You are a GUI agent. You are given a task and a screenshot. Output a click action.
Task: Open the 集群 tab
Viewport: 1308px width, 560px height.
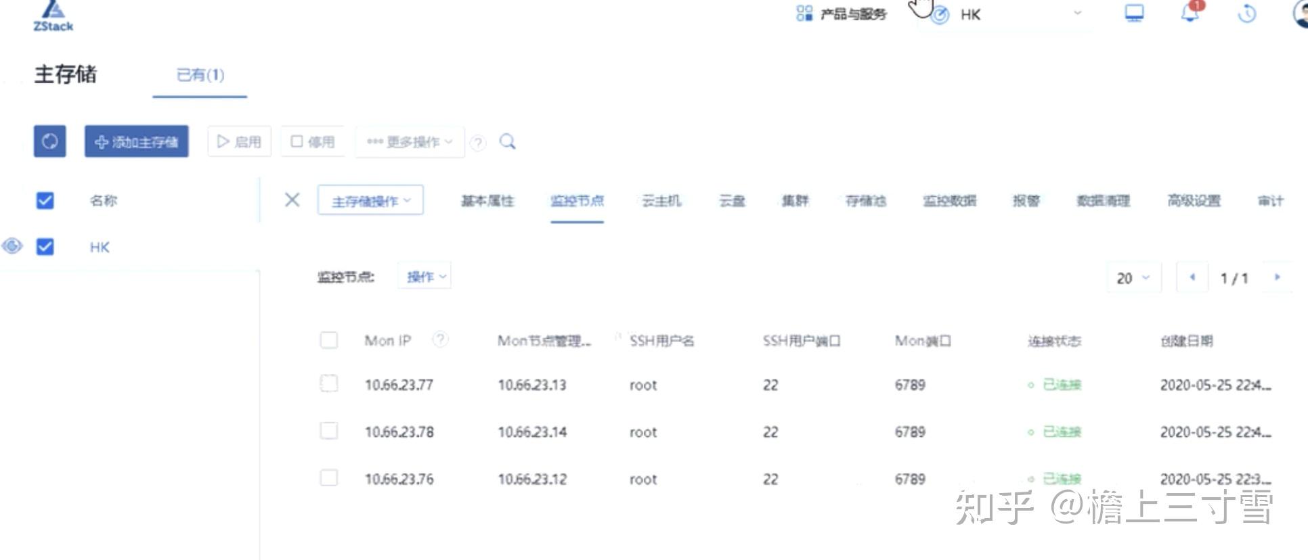click(795, 201)
